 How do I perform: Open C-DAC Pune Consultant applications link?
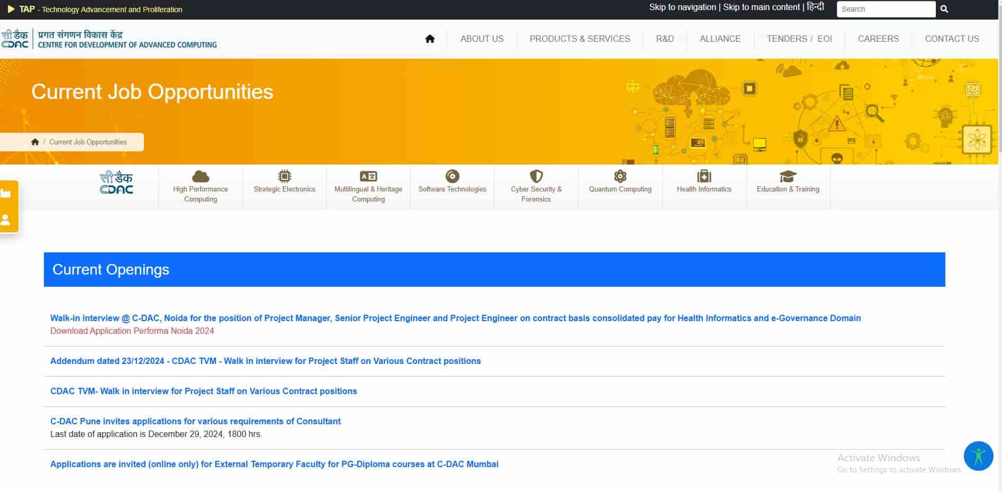coord(195,421)
